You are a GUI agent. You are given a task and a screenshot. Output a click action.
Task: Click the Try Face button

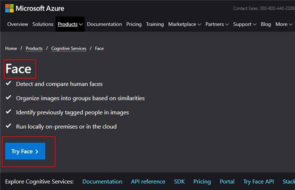pos(25,151)
